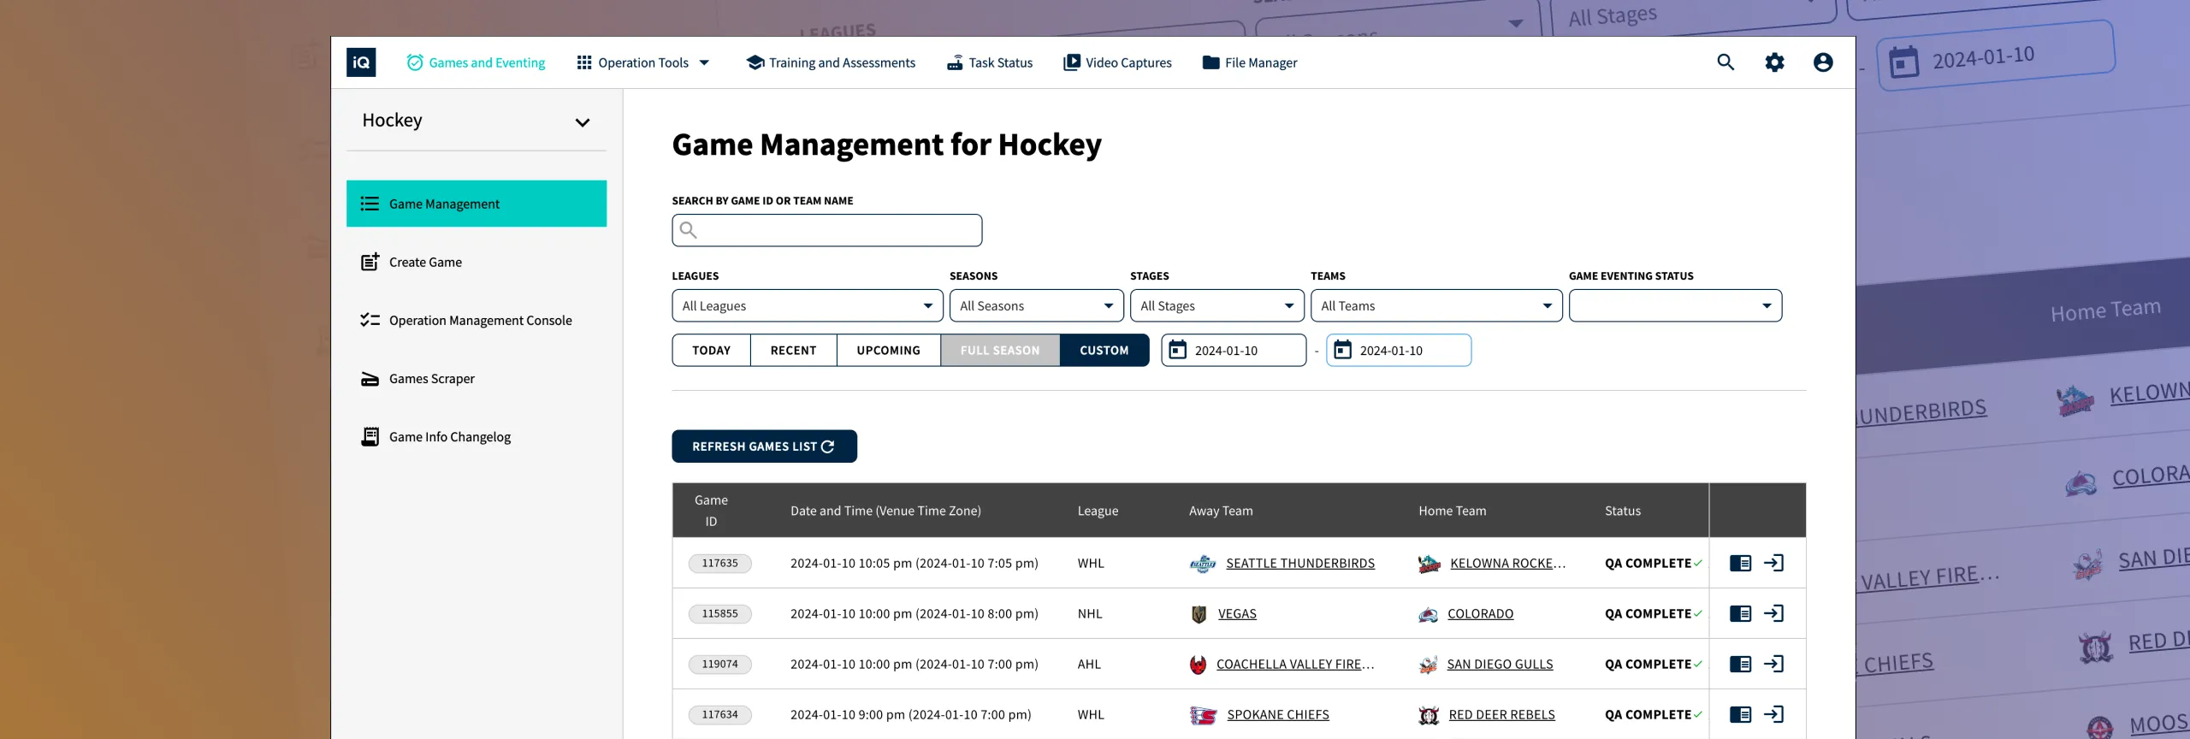Select CUSTOM date range
Image resolution: width=2190 pixels, height=739 pixels.
(x=1104, y=350)
